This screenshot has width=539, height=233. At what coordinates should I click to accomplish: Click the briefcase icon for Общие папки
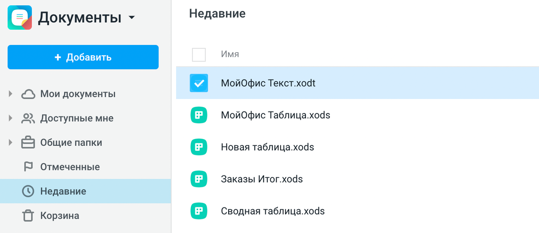tap(28, 143)
